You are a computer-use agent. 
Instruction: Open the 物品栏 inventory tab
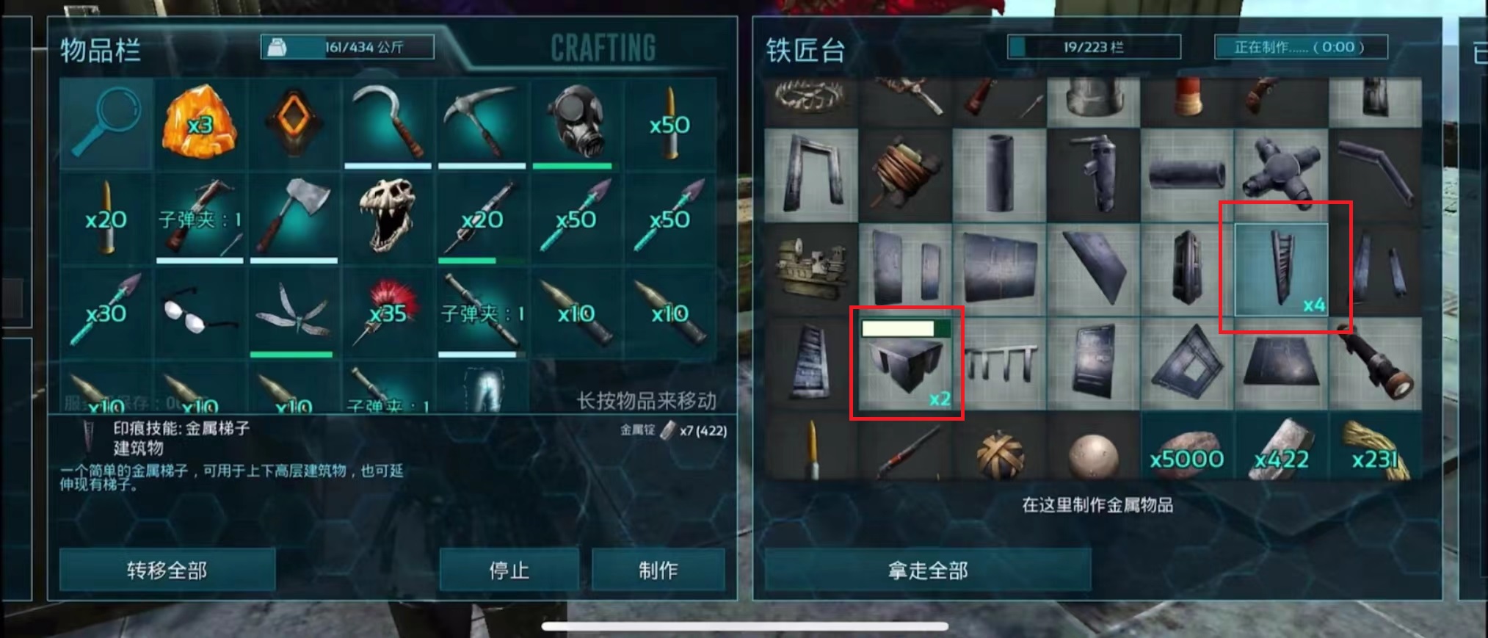pyautogui.click(x=101, y=50)
